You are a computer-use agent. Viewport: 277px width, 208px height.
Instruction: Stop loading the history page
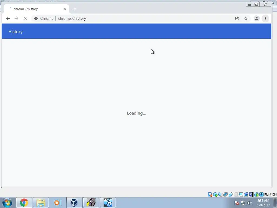point(25,18)
